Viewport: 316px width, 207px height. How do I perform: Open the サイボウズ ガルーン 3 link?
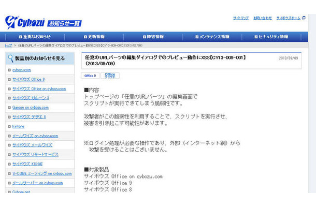point(31,98)
